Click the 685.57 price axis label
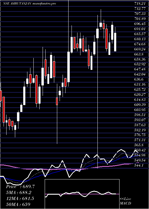This screenshot has height=209, width=149. tap(140, 34)
